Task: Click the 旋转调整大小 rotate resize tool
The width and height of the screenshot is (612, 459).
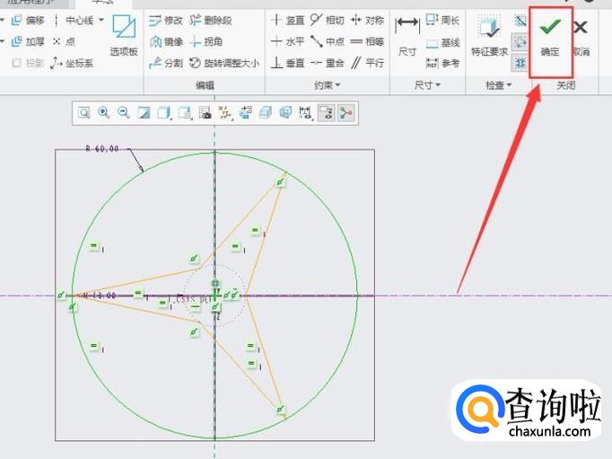Action: click(223, 63)
